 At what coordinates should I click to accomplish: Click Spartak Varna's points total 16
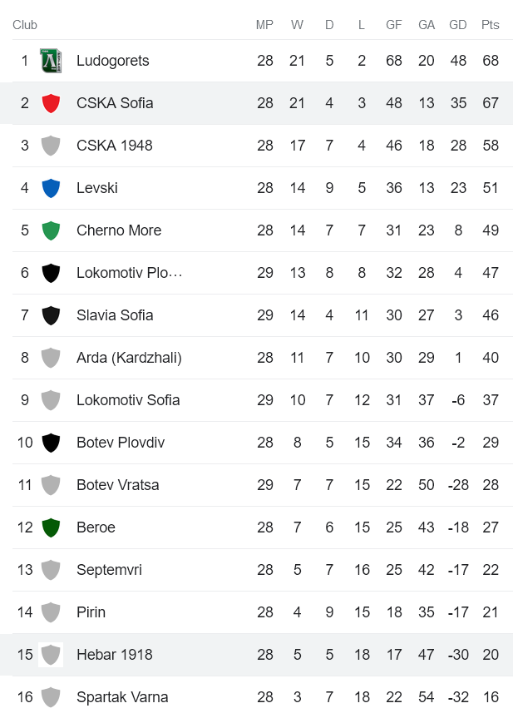point(490,696)
